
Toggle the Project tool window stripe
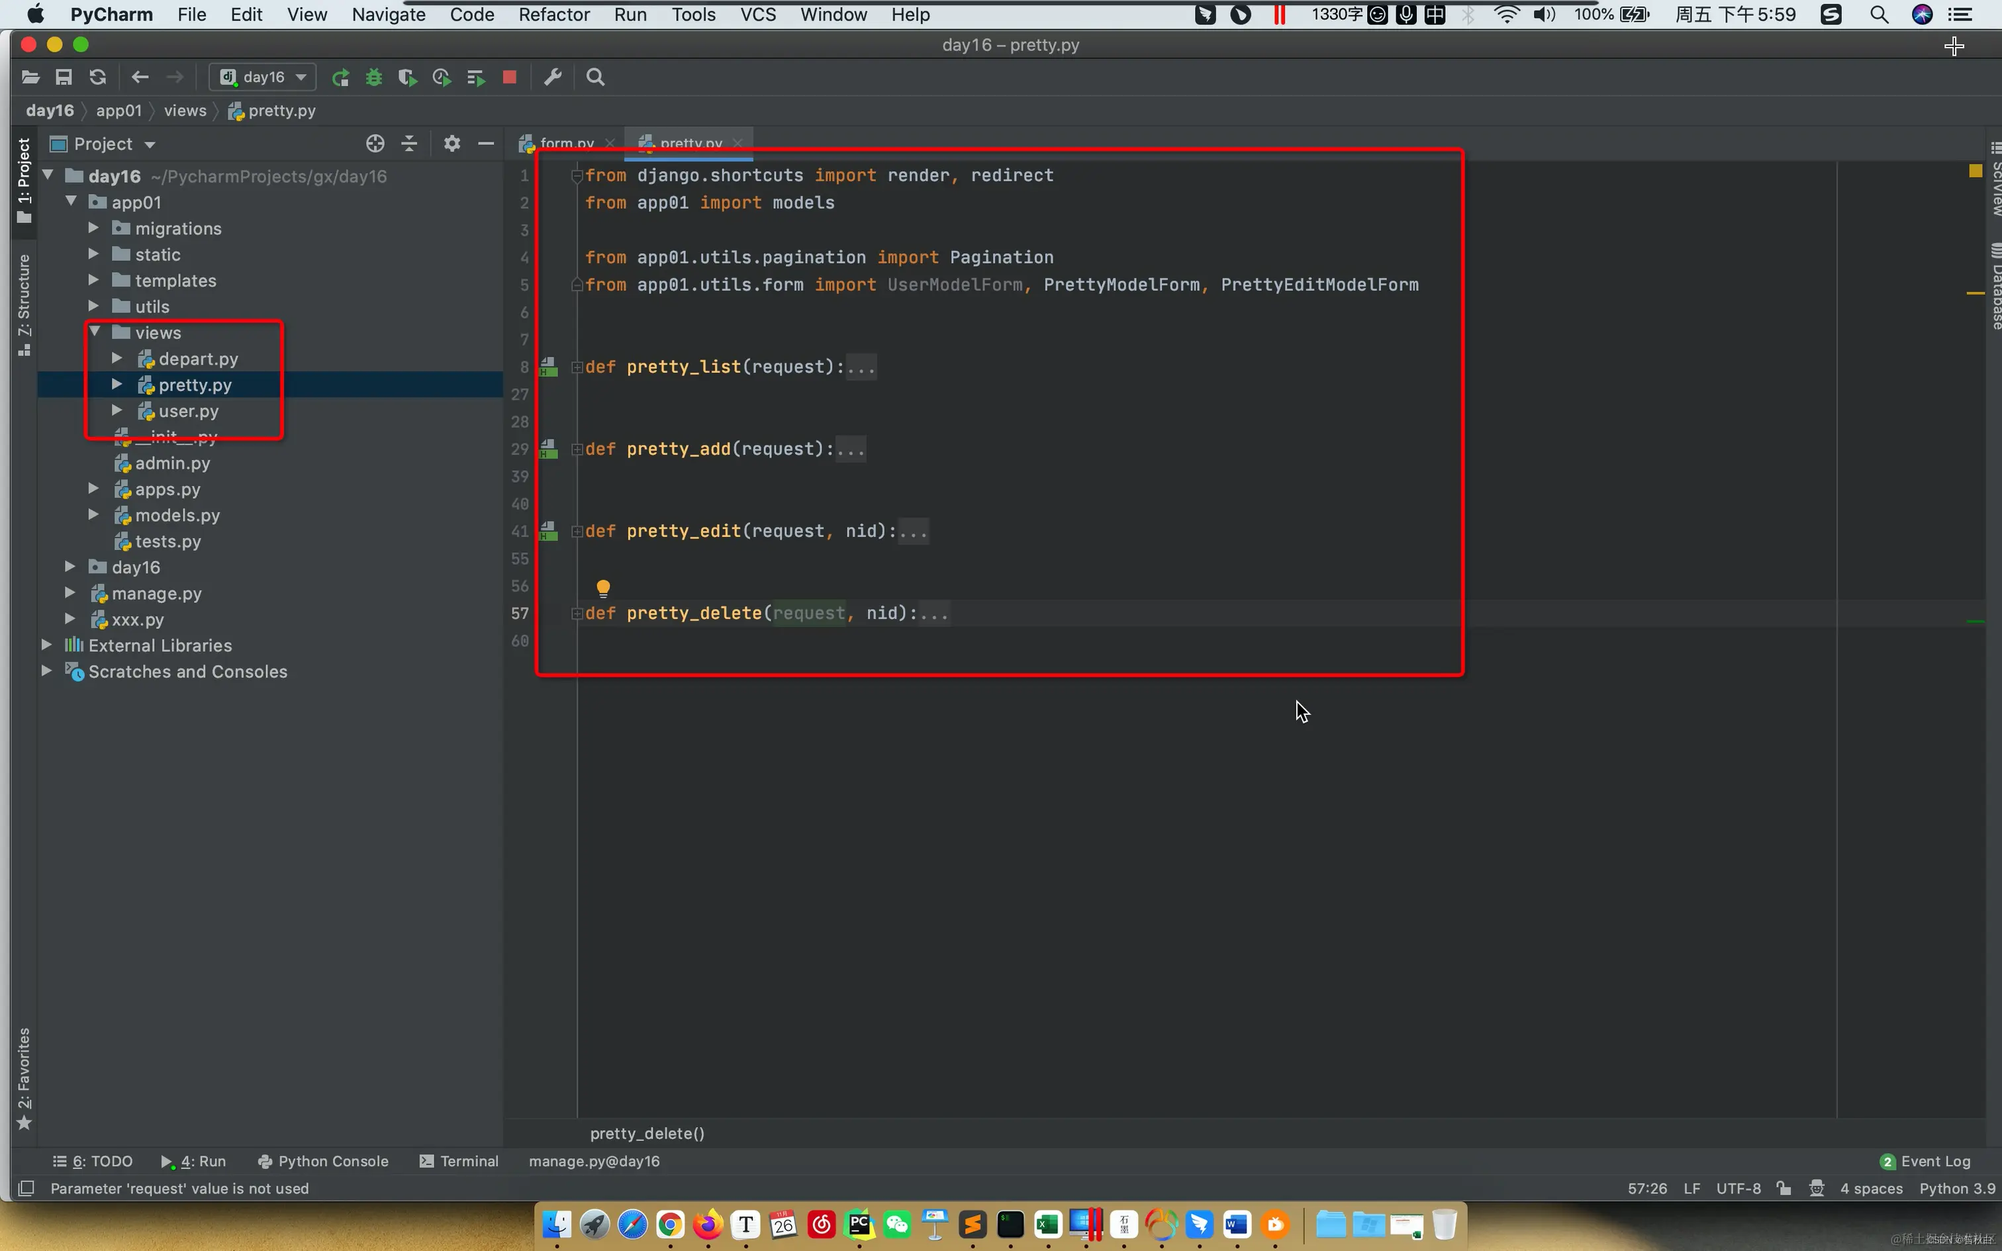(x=24, y=179)
